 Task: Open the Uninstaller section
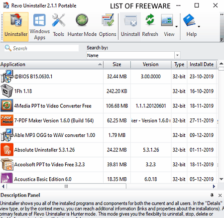click(16, 26)
